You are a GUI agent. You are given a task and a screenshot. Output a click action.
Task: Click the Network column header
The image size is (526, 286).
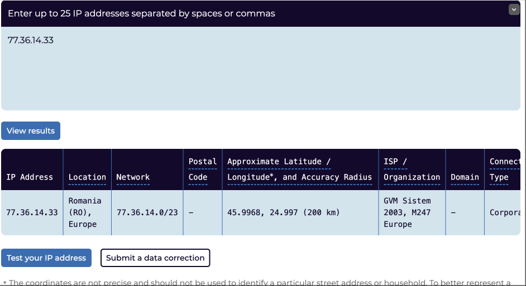click(133, 177)
